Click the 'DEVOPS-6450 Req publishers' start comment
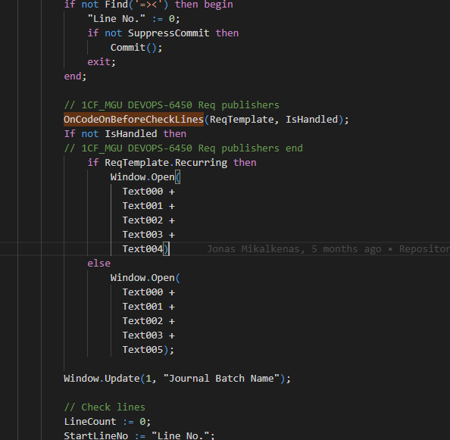Image resolution: width=450 pixels, height=440 pixels. [172, 105]
